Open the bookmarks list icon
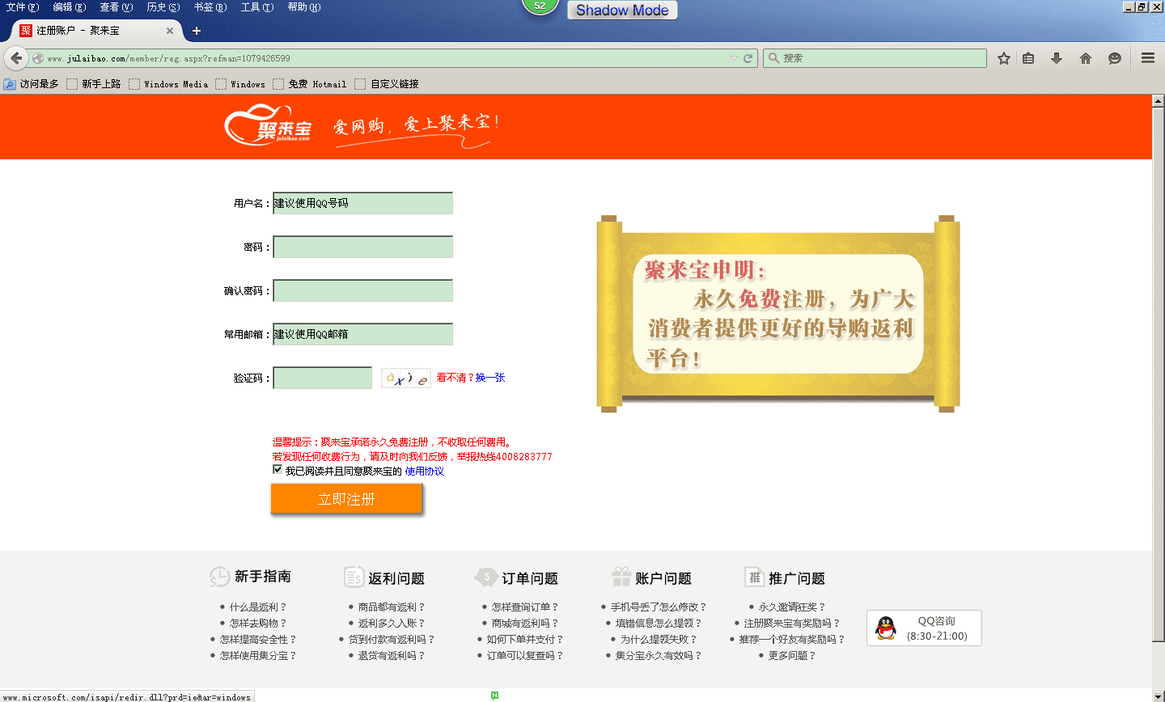 click(1028, 58)
